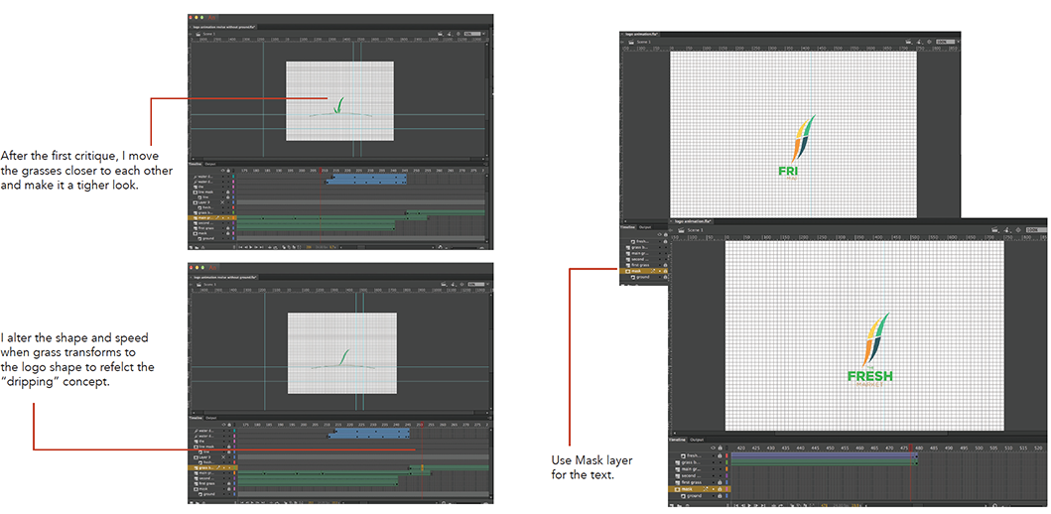
Task: Open zoom percentage dropdown in FRESH logo window
Action: [1037, 229]
